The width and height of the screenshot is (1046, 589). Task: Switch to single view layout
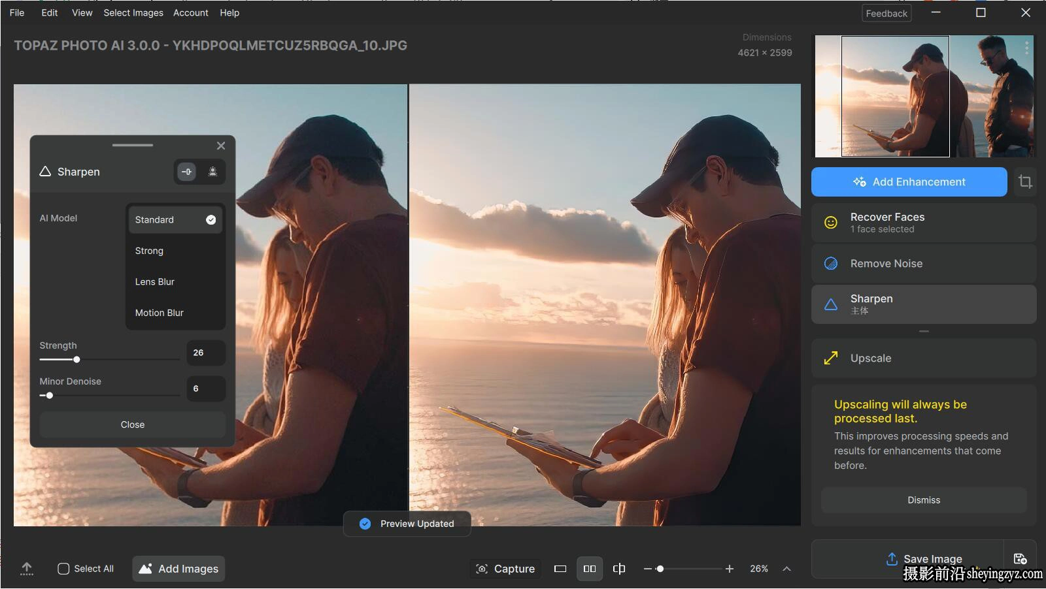(x=560, y=569)
